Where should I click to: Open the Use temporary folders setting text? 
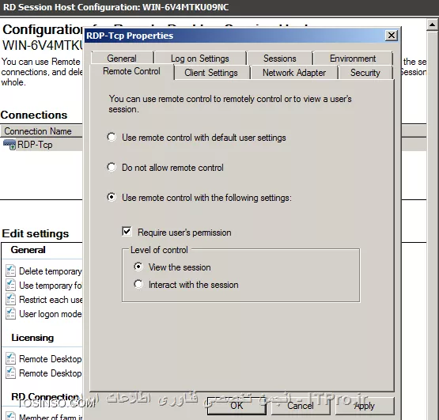point(51,286)
